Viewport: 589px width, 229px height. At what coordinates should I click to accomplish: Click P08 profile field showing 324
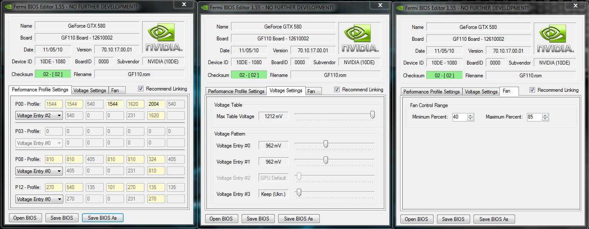click(156, 160)
